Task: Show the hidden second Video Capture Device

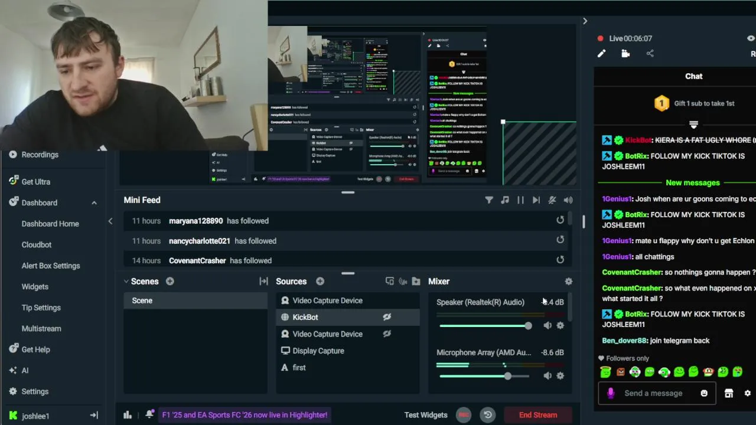Action: 387,334
